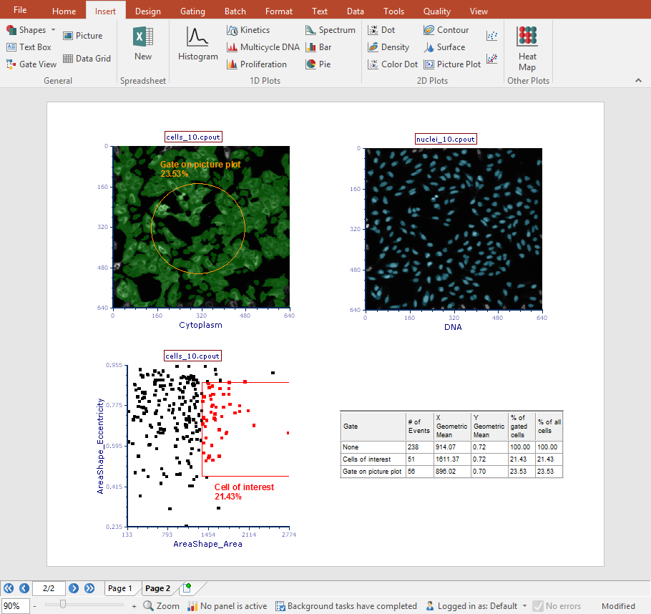Collapse the ribbon with the chevron
The width and height of the screenshot is (651, 614).
pos(637,82)
